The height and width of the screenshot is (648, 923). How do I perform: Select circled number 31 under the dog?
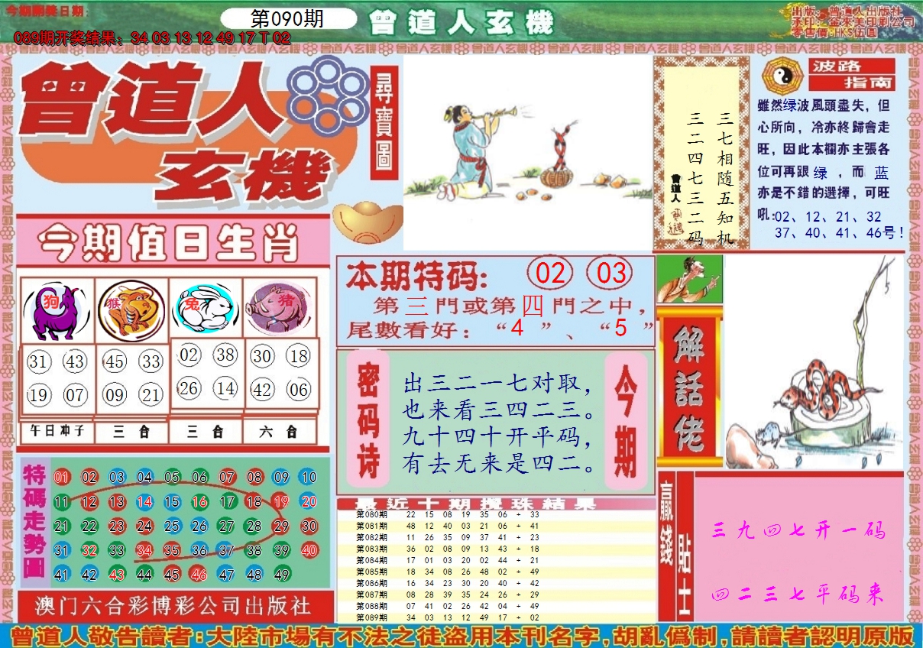pos(38,361)
